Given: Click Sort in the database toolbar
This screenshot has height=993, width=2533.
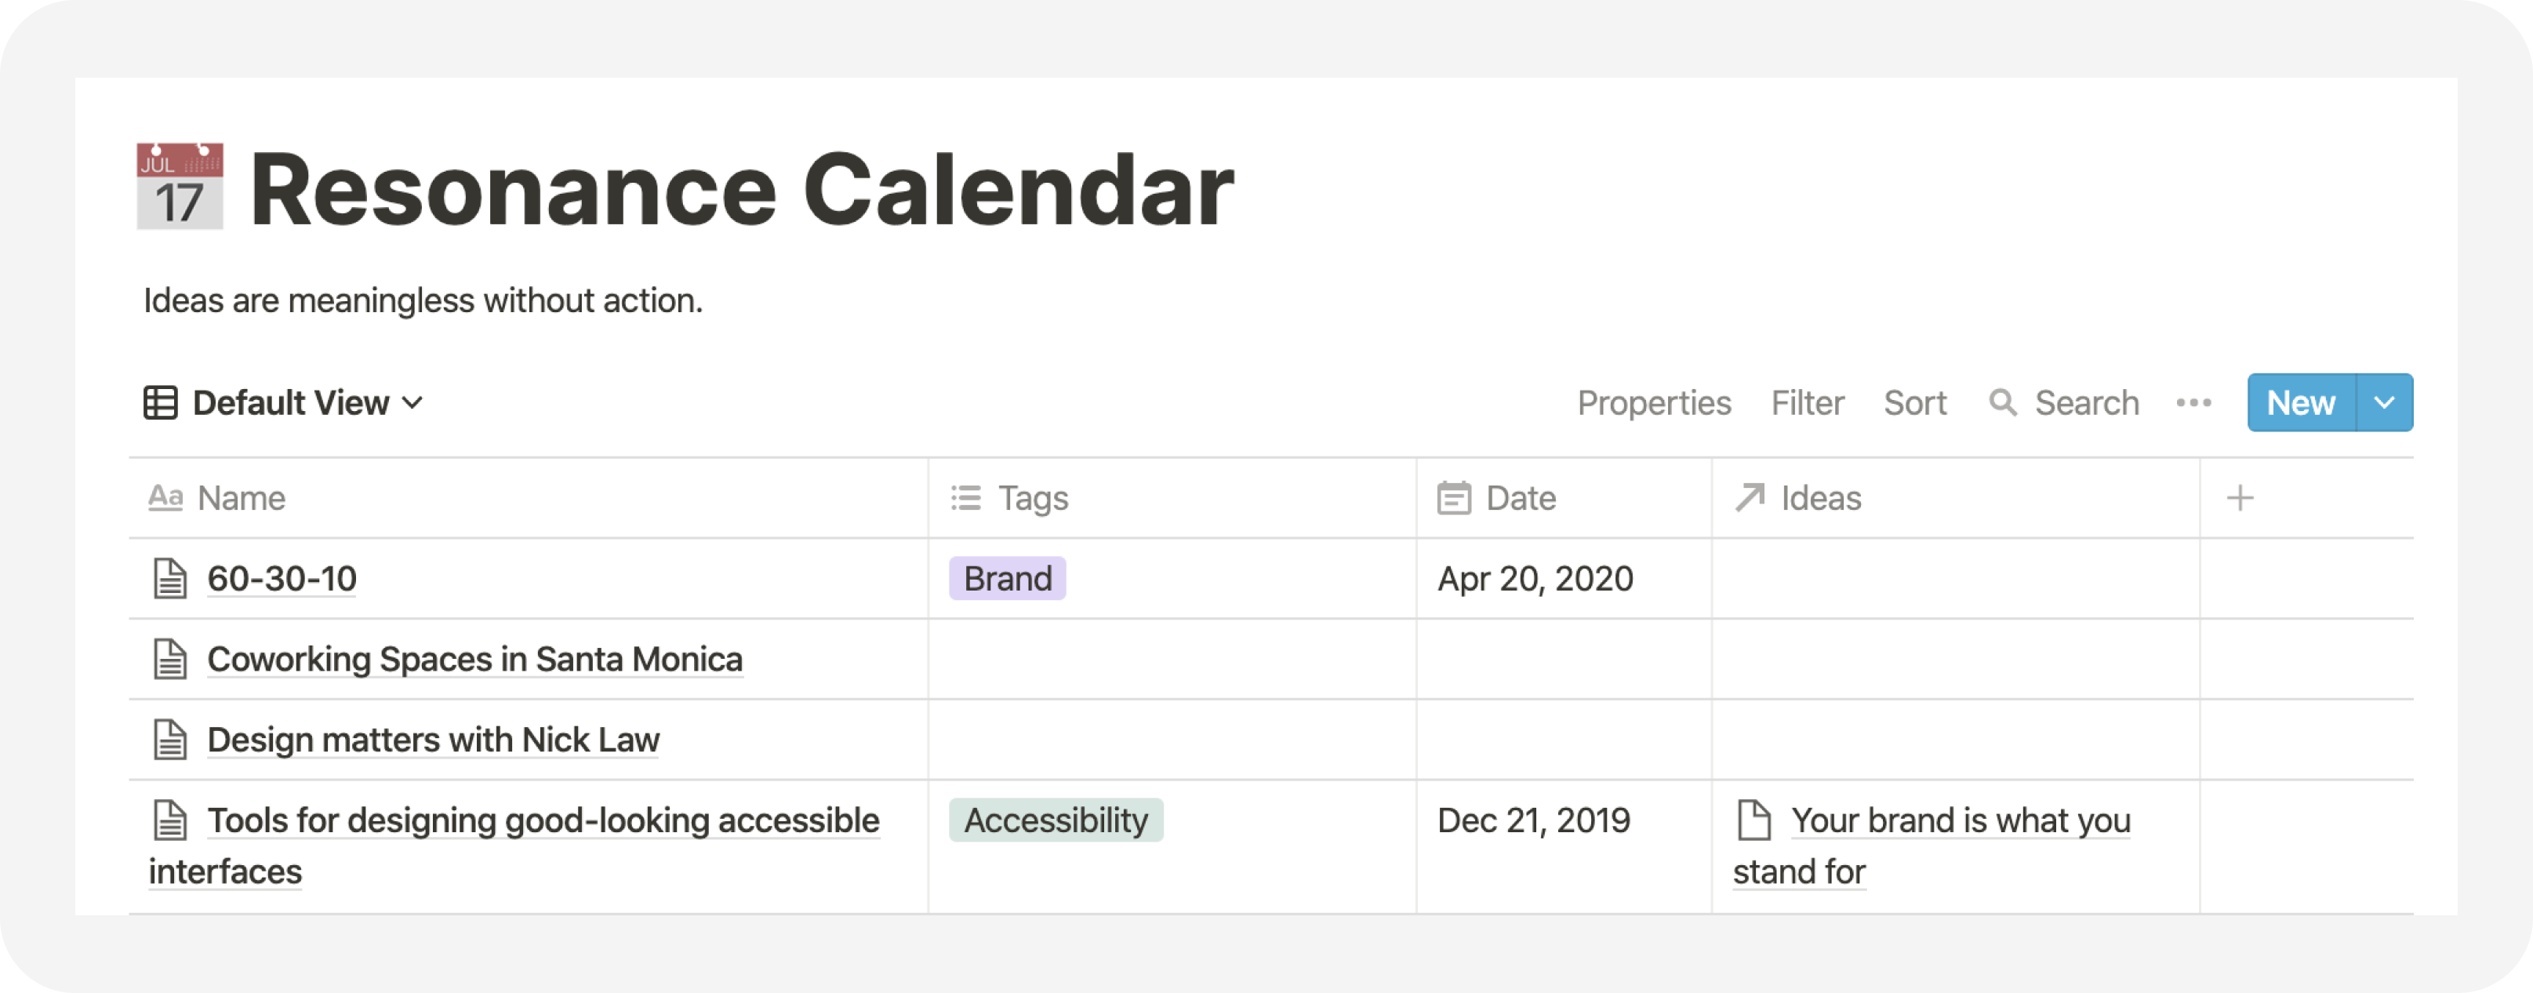Looking at the screenshot, I should tap(1914, 402).
